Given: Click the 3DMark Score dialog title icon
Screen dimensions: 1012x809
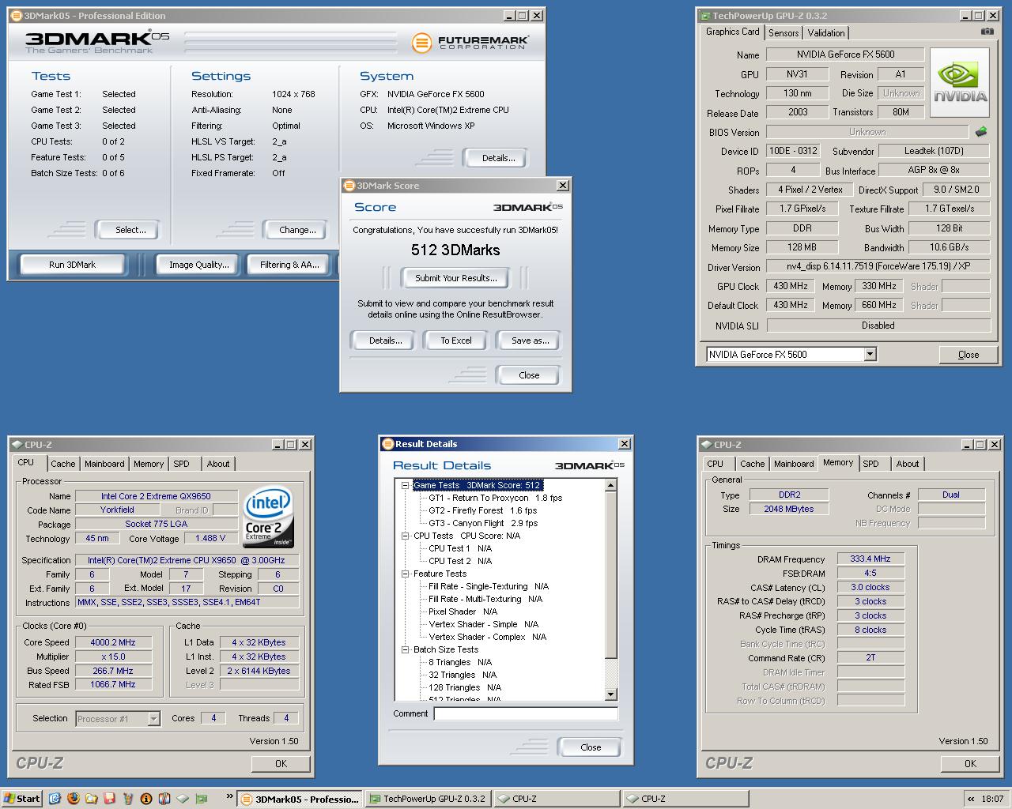Looking at the screenshot, I should 349,186.
